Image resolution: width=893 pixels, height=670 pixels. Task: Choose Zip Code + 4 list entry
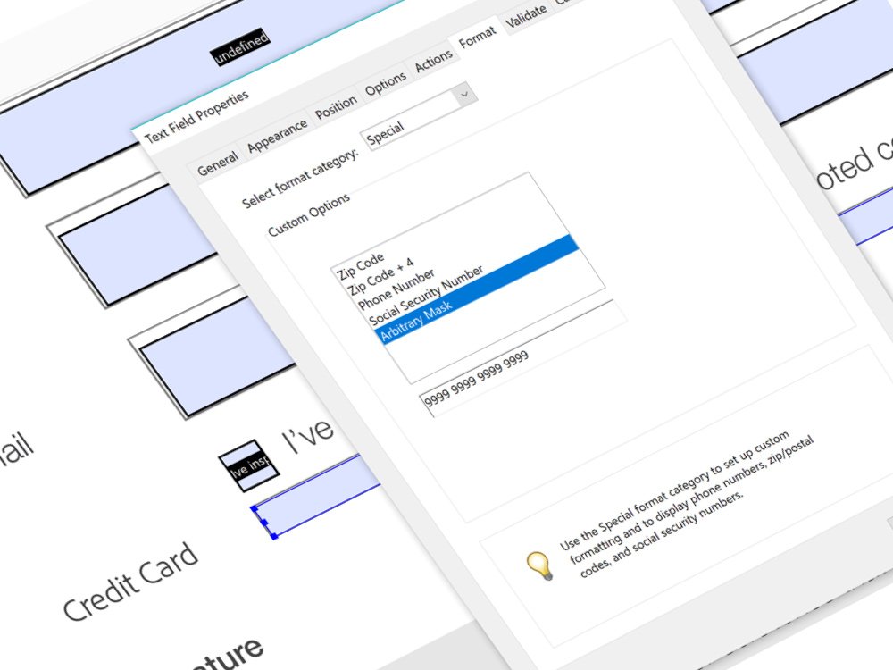pyautogui.click(x=381, y=276)
